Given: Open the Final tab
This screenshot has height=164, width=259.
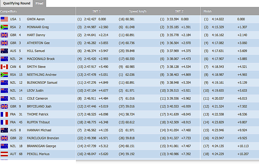Looking at the screenshot, I should [40, 3].
